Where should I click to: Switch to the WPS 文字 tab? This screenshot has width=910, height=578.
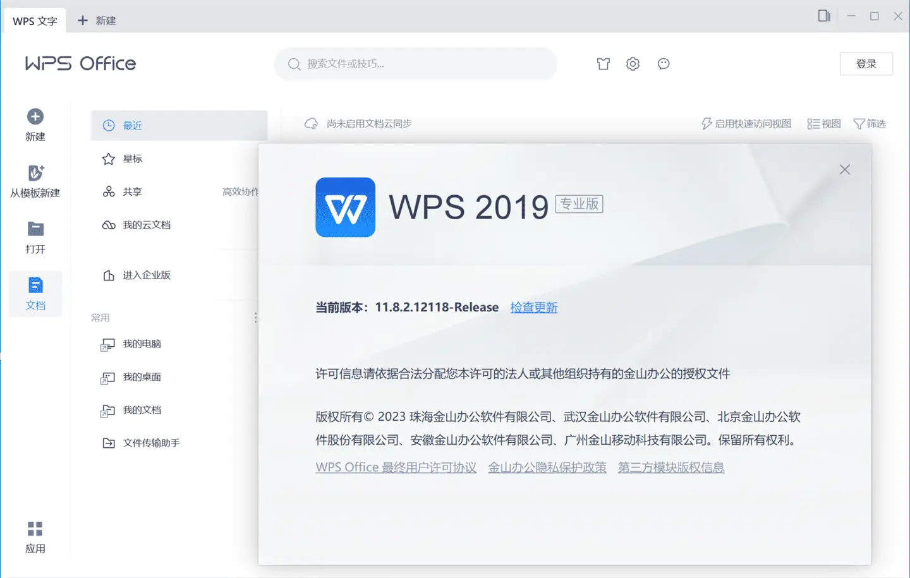tap(35, 21)
